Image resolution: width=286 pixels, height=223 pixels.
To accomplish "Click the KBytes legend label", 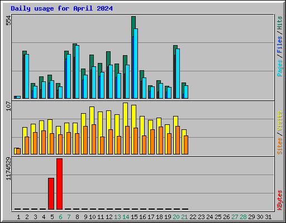I will tap(279, 200).
